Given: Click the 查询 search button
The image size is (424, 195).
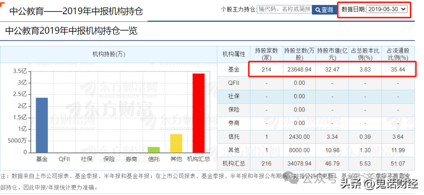Looking at the screenshot, I should 324,10.
